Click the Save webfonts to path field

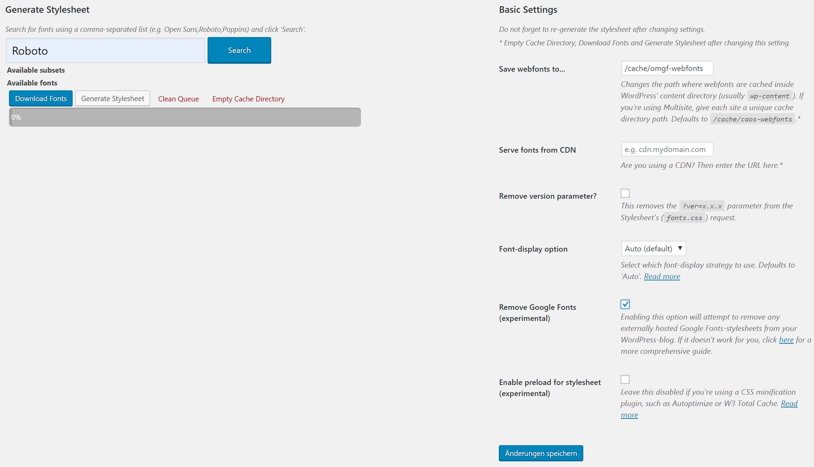click(667, 68)
